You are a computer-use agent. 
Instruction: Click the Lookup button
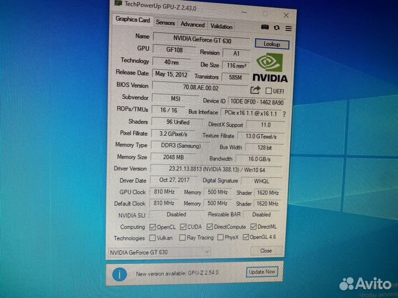point(271,44)
